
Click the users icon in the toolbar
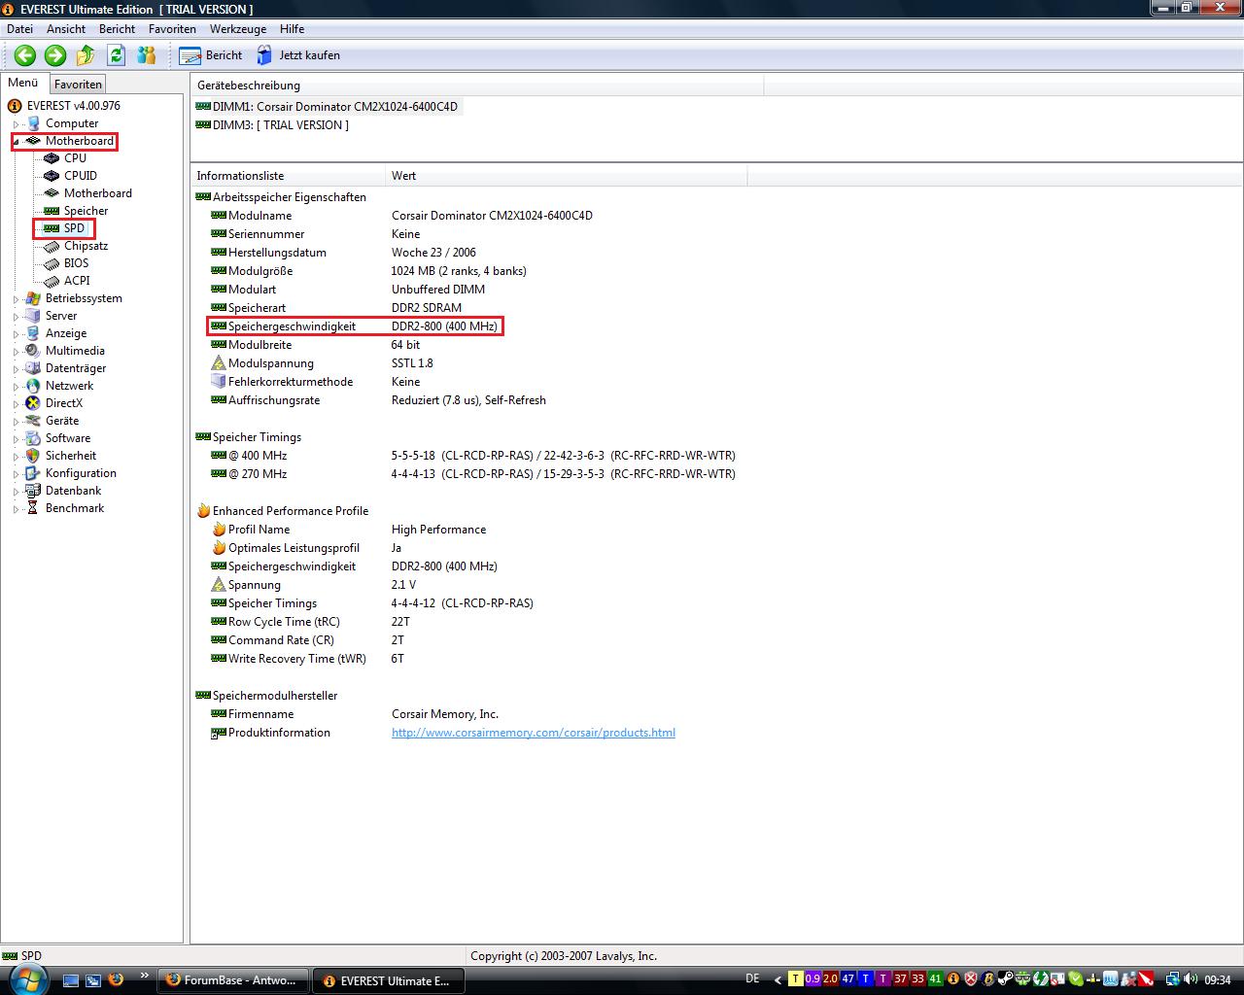tap(147, 55)
